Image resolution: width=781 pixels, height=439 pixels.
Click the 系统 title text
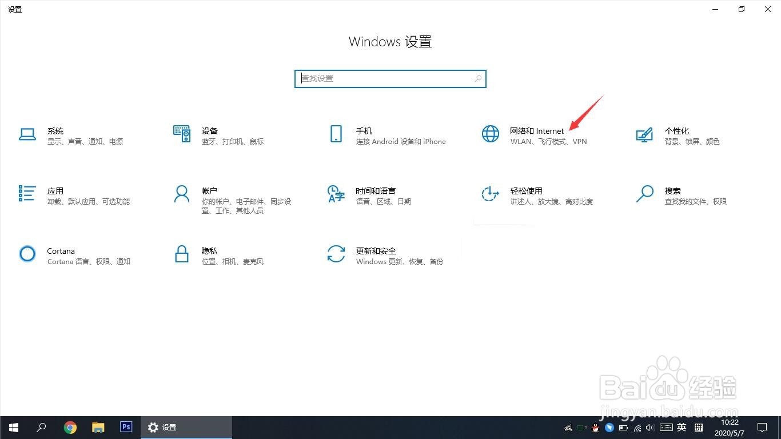coord(55,131)
